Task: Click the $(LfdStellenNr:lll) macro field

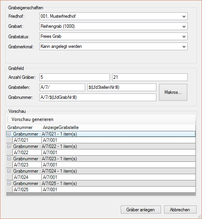Action: coord(122,87)
